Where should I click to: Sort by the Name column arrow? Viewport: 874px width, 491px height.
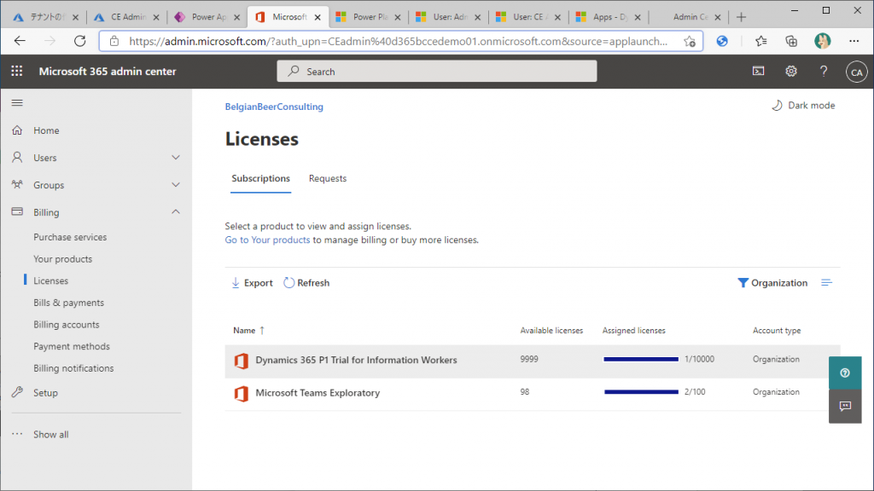[x=262, y=330]
